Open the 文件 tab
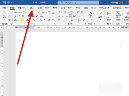This screenshot has height=96, width=129. pyautogui.click(x=4, y=8)
